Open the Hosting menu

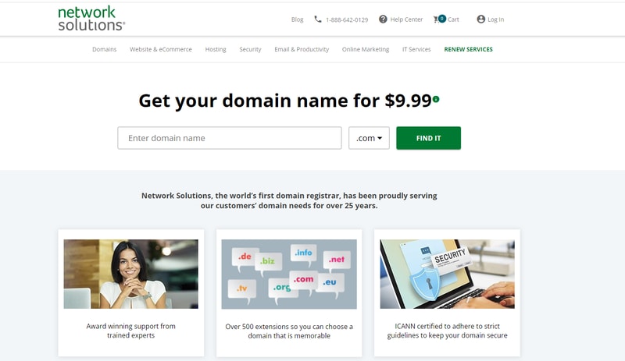[216, 49]
